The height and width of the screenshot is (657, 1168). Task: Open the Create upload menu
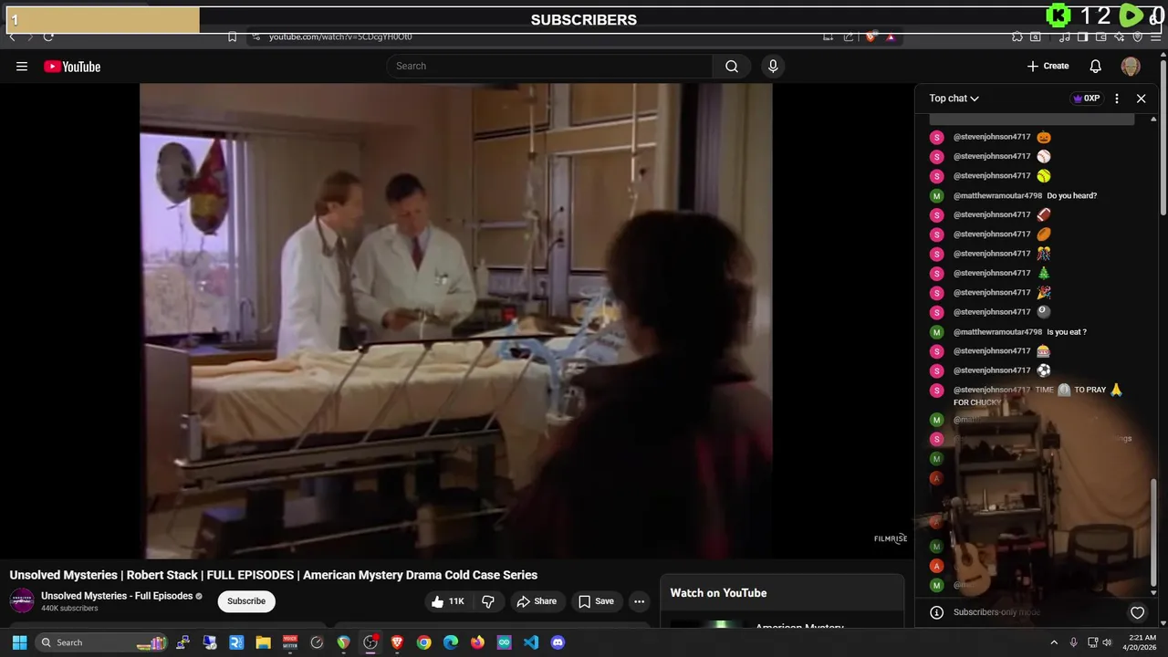tap(1048, 66)
